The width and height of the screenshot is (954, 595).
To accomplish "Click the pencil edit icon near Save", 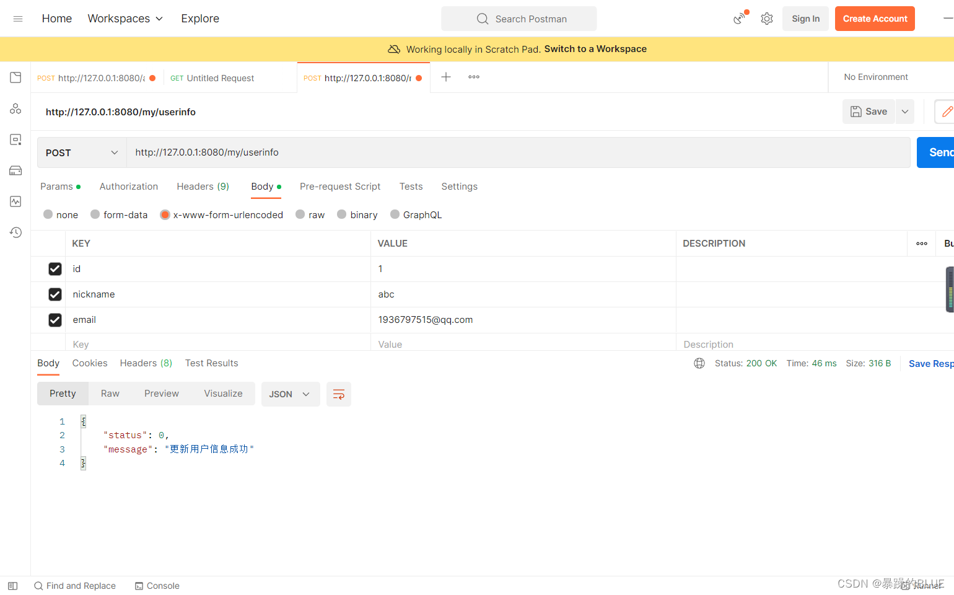I will 947,112.
